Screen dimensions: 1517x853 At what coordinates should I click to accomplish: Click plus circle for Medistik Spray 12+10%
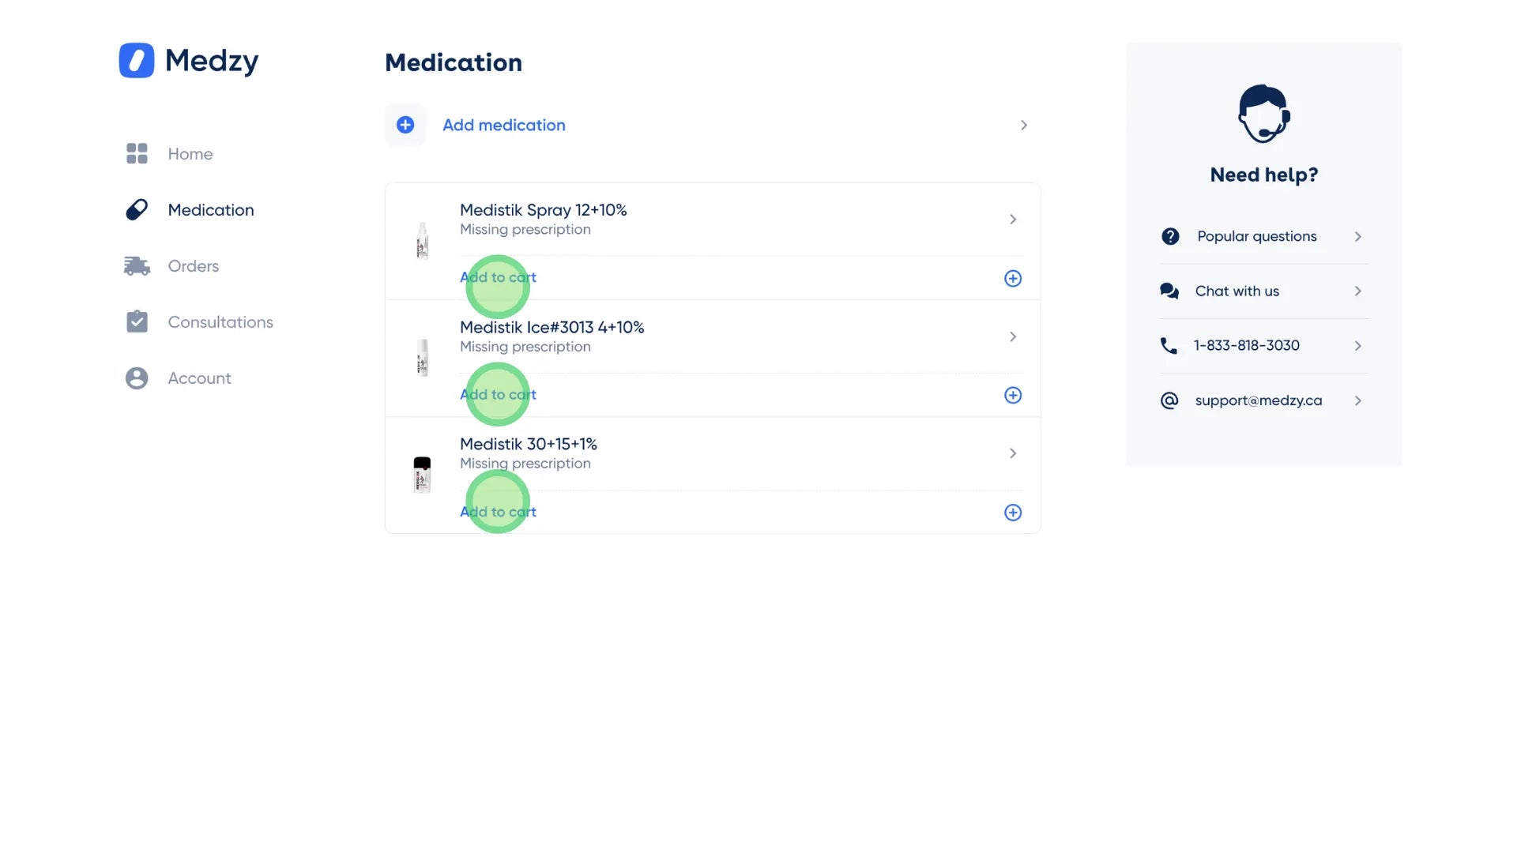click(1012, 278)
